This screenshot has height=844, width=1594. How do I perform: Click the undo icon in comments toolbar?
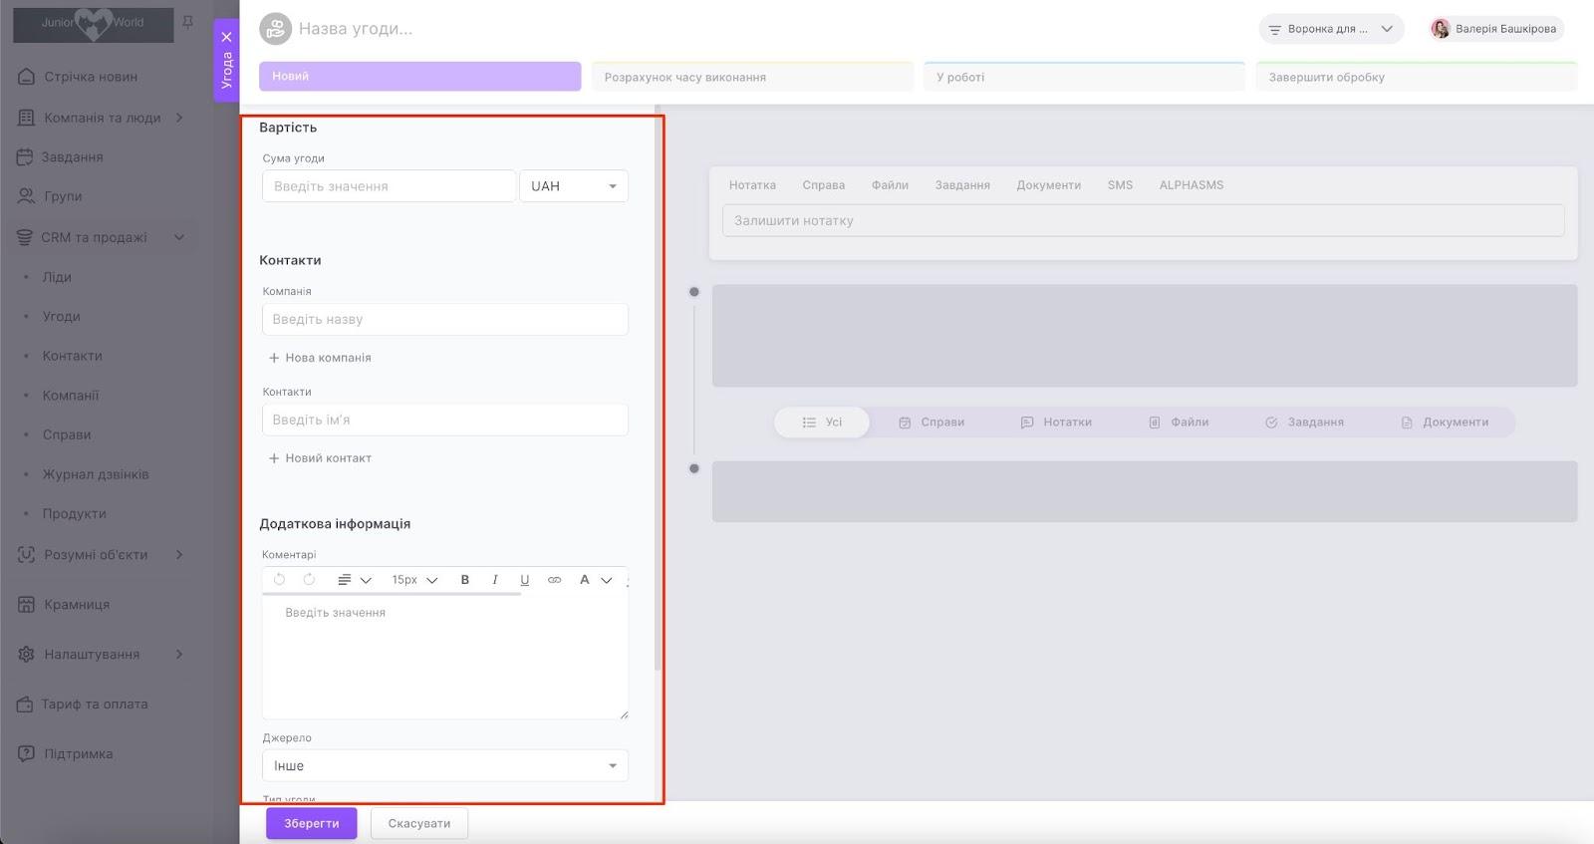click(x=279, y=580)
